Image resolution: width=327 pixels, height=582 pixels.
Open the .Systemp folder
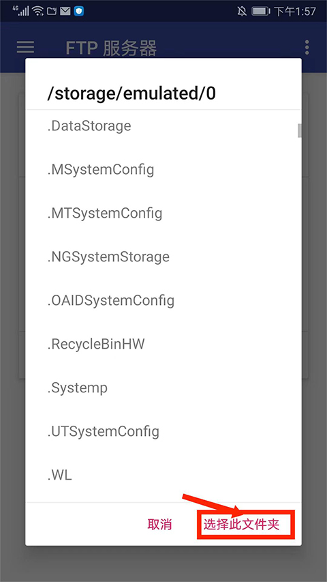click(163, 388)
